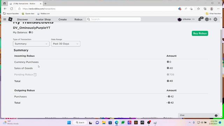Go to Discover in navbar
Image resolution: width=224 pixels, height=126 pixels.
pyautogui.click(x=22, y=20)
